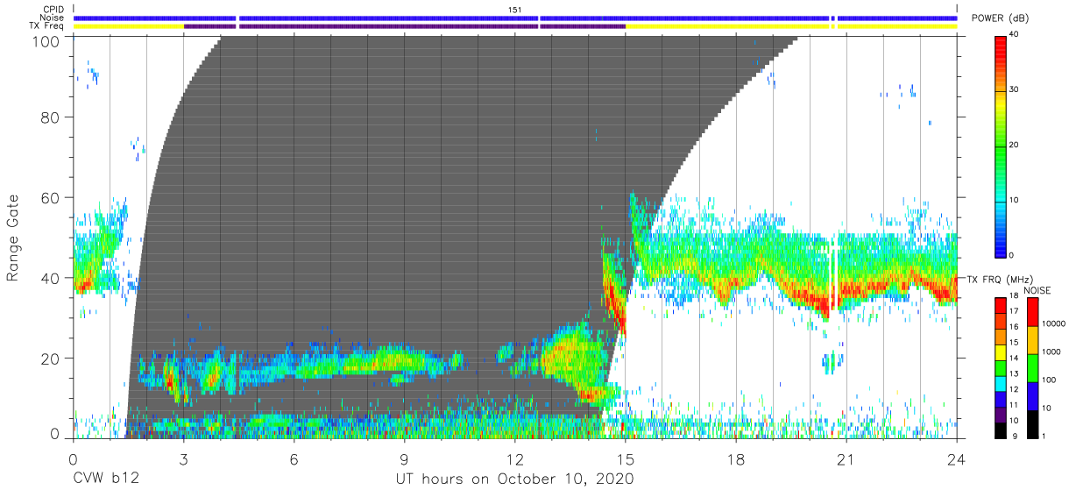1076x497 pixels.
Task: Click the NOISE scale label 1000
Action: click(1053, 352)
